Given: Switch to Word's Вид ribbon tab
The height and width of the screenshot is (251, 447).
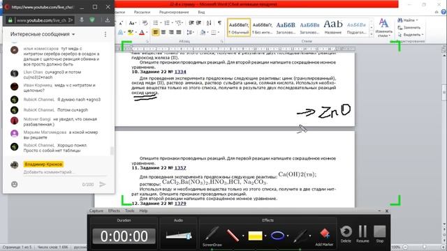Looking at the screenshot, I should point(201,13).
